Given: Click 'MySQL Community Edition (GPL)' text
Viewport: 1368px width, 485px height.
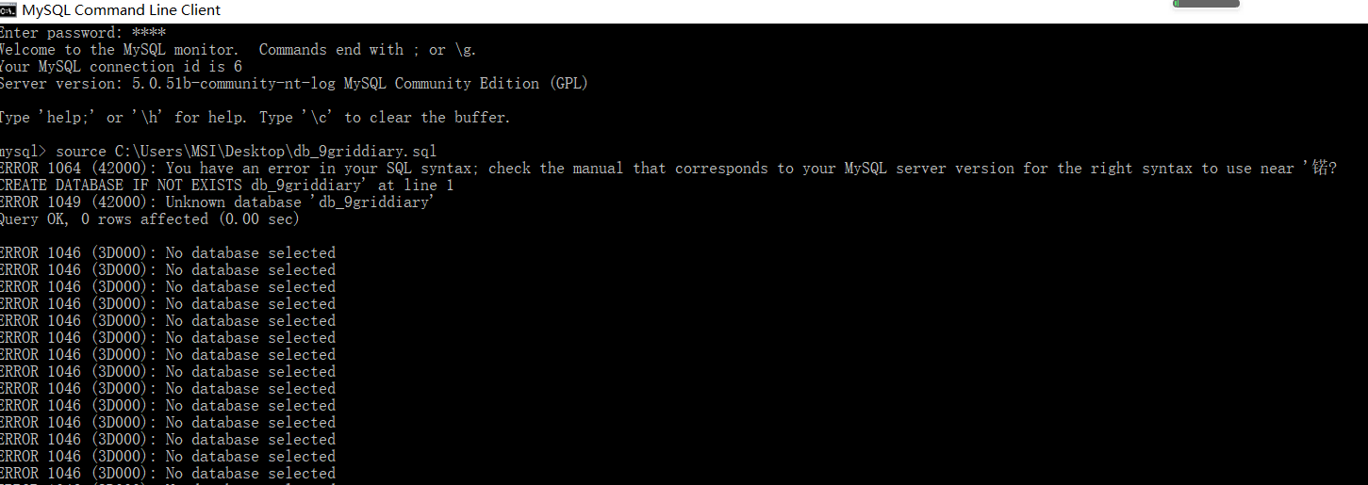Looking at the screenshot, I should click(466, 84).
